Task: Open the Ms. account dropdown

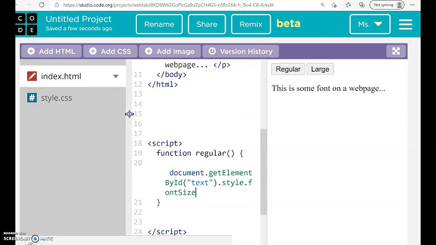Action: (369, 24)
